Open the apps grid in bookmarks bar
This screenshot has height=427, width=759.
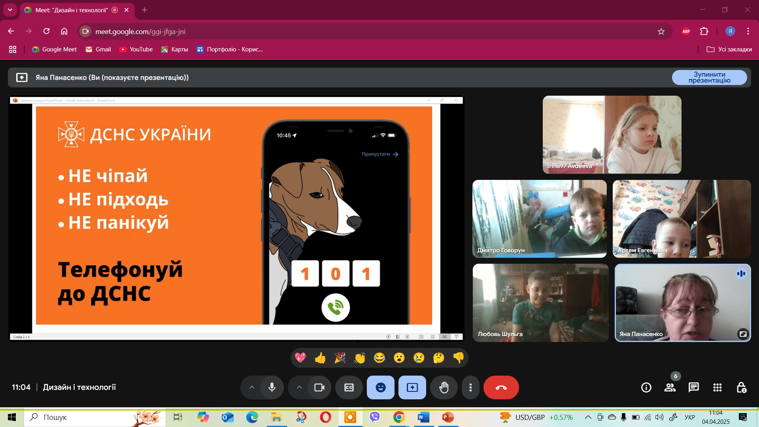click(x=13, y=49)
